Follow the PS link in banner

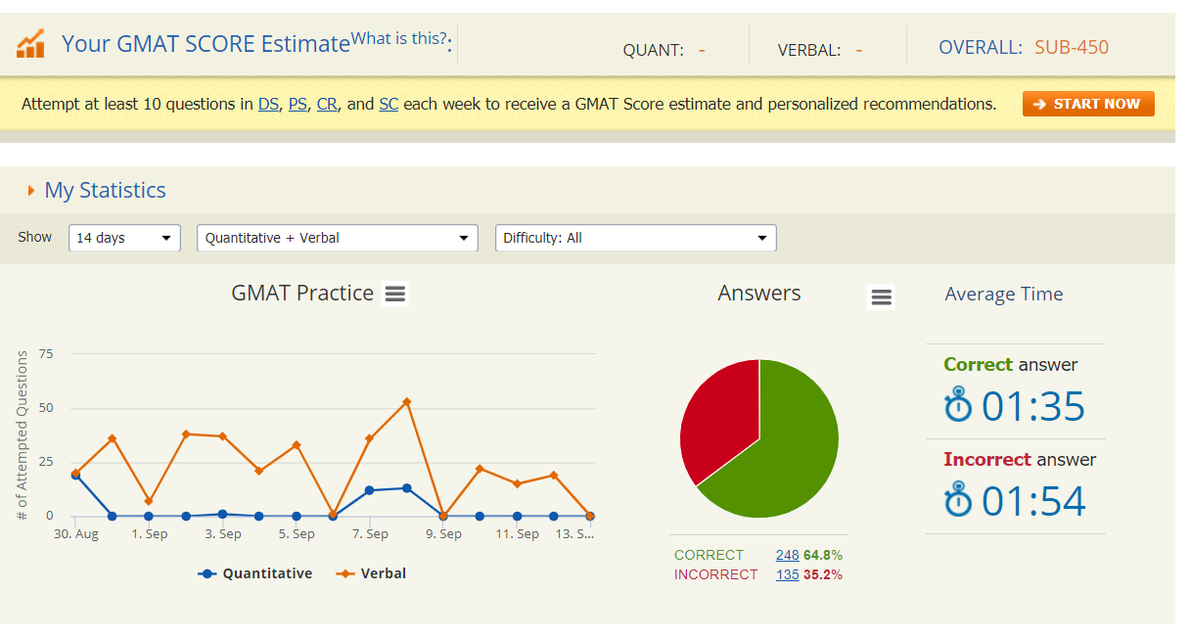297,104
